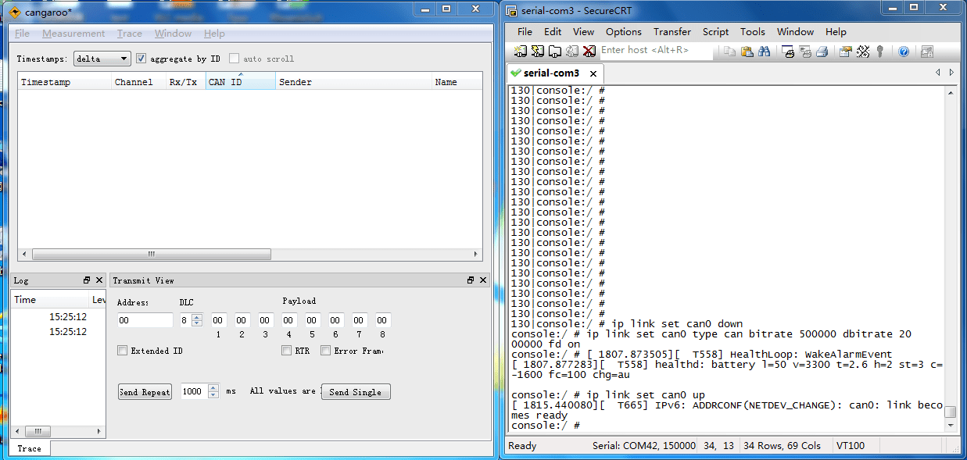Click the Channel column header
The image size is (967, 460).
[x=138, y=82]
